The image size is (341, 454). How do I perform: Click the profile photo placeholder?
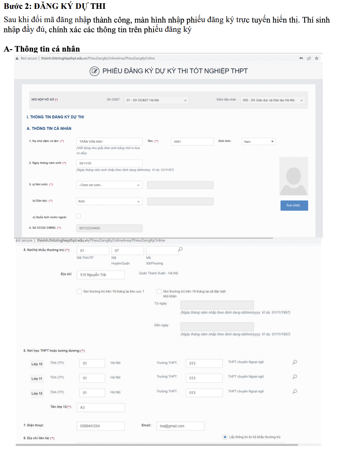[293, 176]
